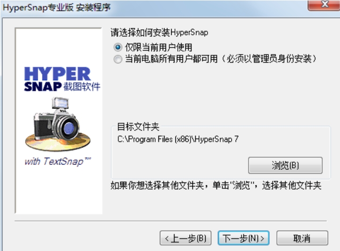The image size is (340, 251).
Task: Go back with 上一步(B) button
Action: coord(185,238)
